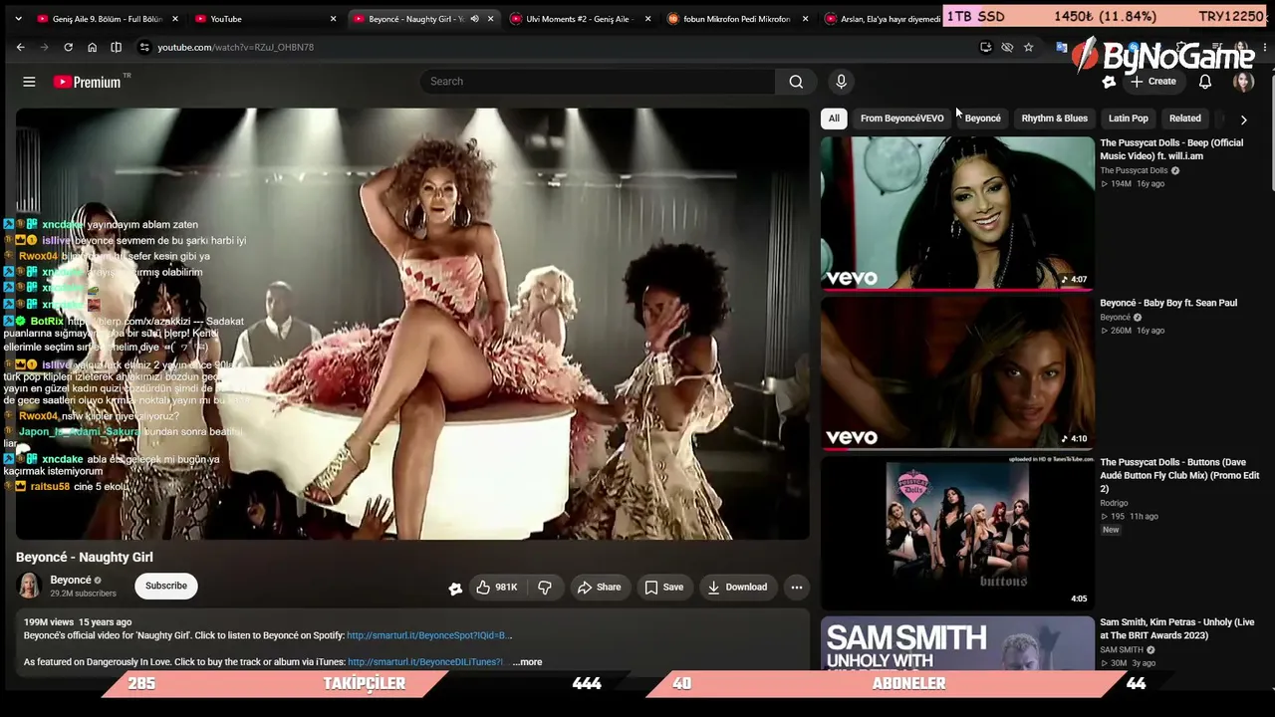This screenshot has height=717, width=1275.
Task: Subscribe to the Beyoncé channel
Action: click(x=166, y=586)
